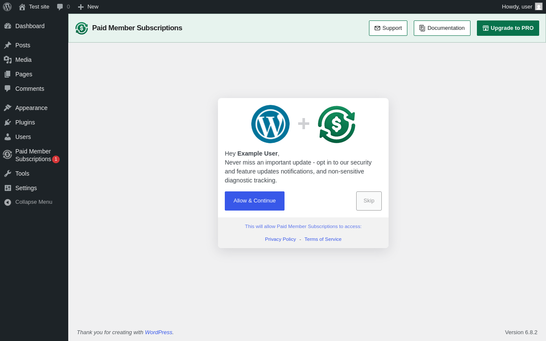Click the Allow & Continue button
546x341 pixels.
[x=255, y=201]
